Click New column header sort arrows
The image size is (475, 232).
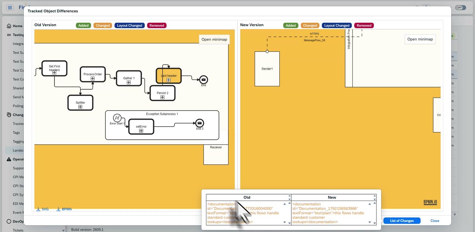point(375,197)
